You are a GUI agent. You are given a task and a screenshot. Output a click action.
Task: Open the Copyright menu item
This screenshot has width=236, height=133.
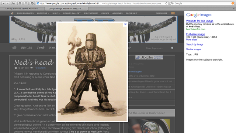(x=132, y=13)
